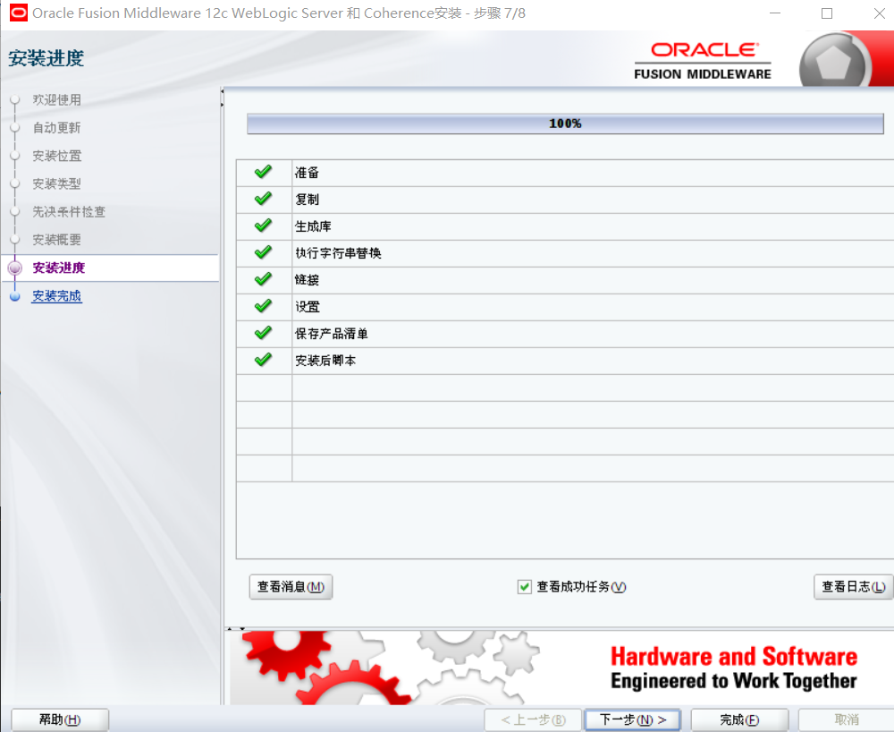Toggle the 查看成功任务 checkbox

click(526, 587)
